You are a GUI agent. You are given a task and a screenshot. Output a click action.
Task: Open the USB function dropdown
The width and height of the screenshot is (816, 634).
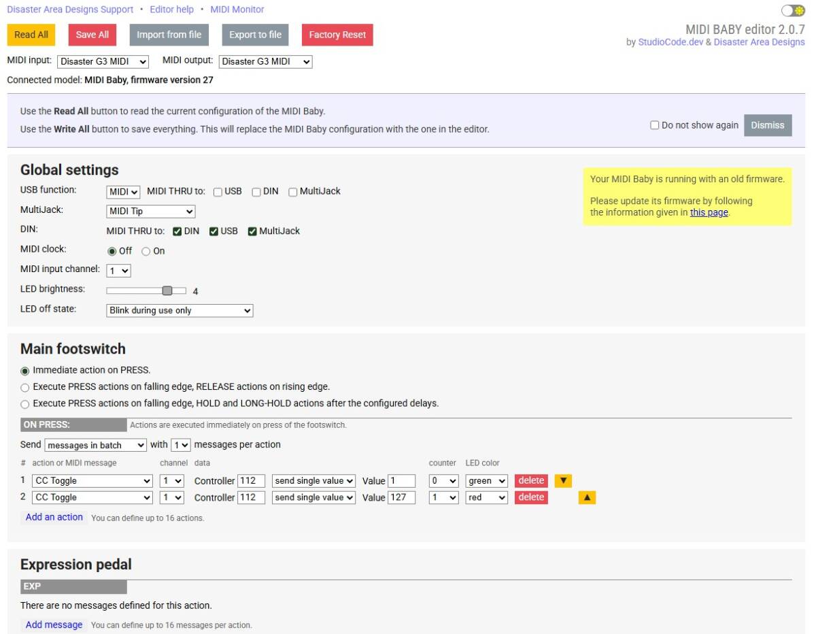[123, 192]
